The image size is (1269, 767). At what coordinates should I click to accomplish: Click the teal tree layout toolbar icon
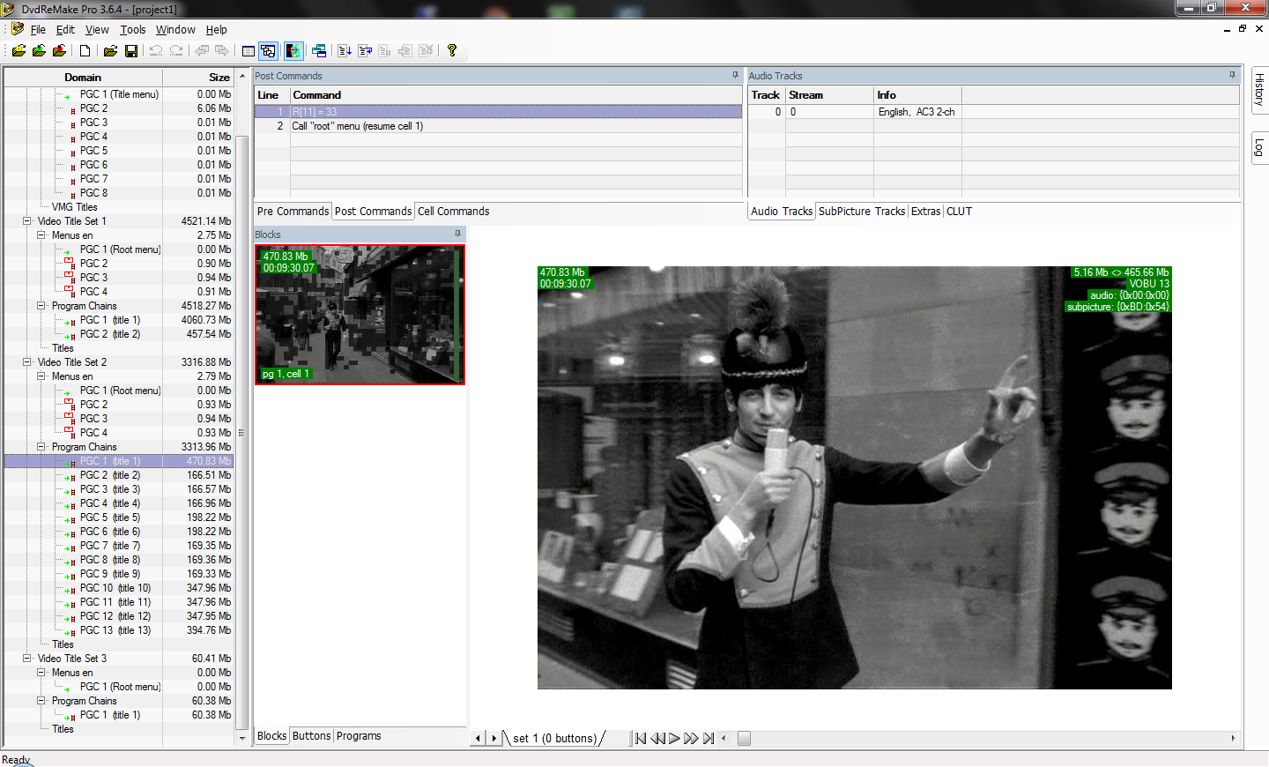(319, 51)
